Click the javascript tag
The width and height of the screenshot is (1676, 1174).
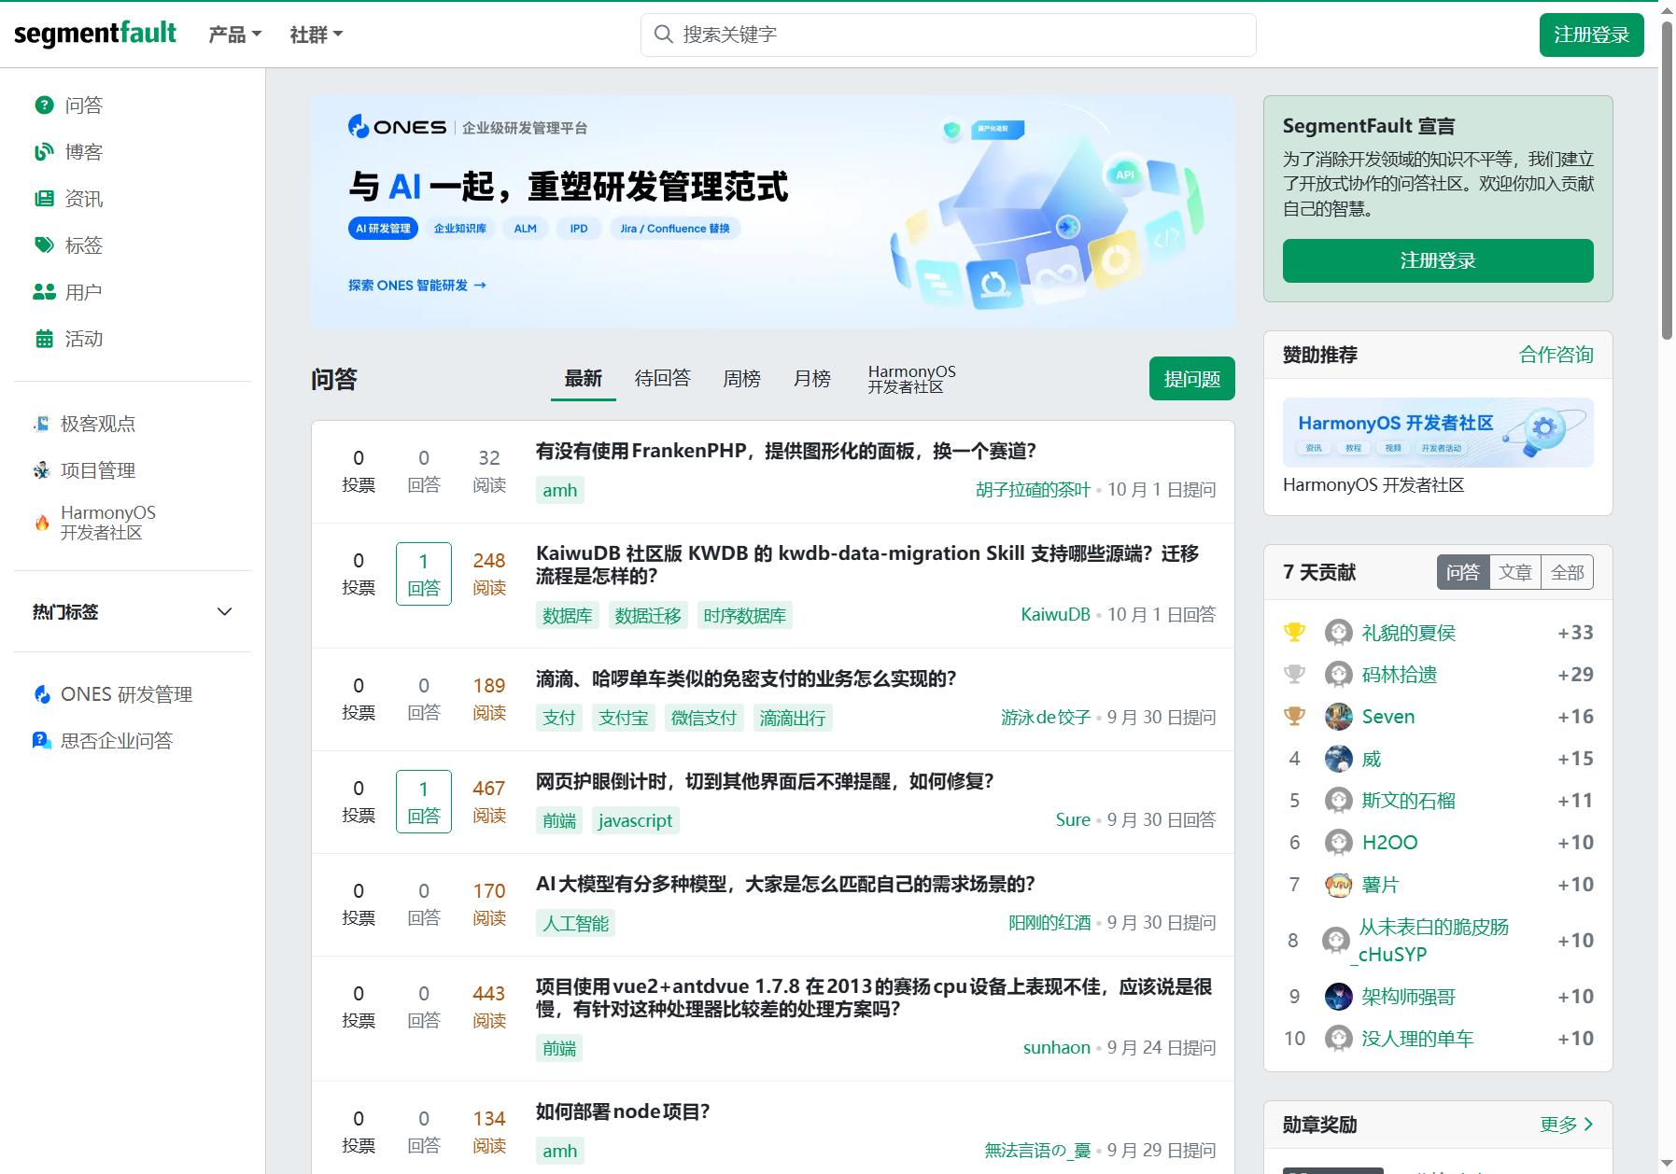(635, 821)
